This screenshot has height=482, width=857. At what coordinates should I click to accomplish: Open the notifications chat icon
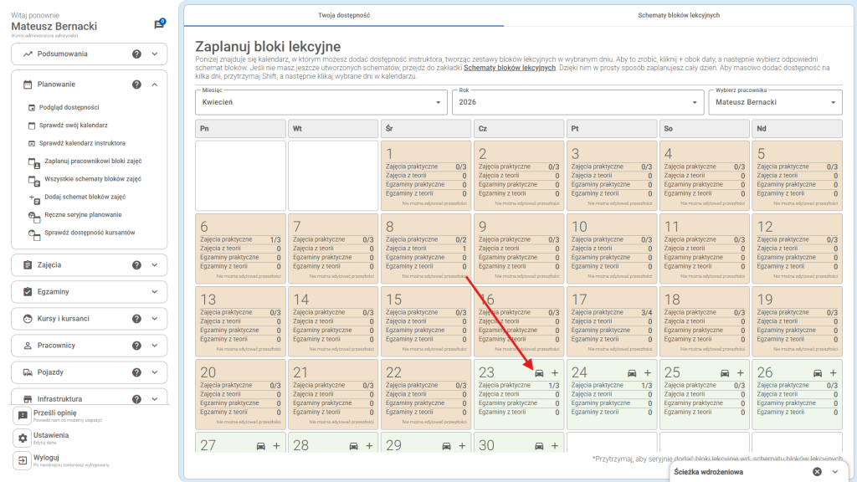159,25
